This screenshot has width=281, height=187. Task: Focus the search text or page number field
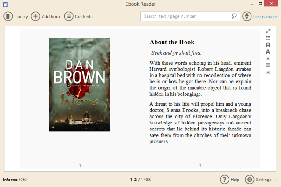coord(190,16)
